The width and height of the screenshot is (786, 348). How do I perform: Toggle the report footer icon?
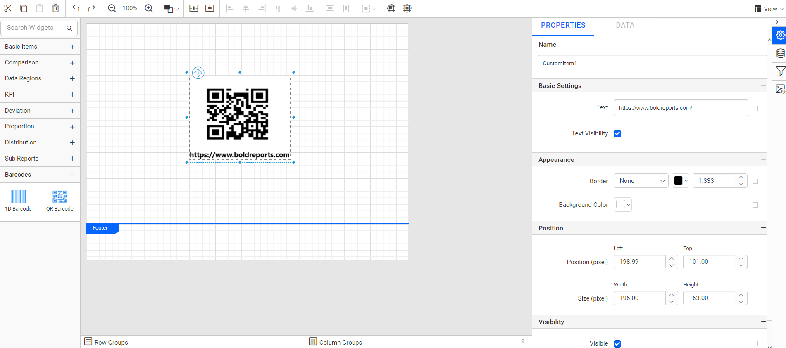pyautogui.click(x=210, y=8)
